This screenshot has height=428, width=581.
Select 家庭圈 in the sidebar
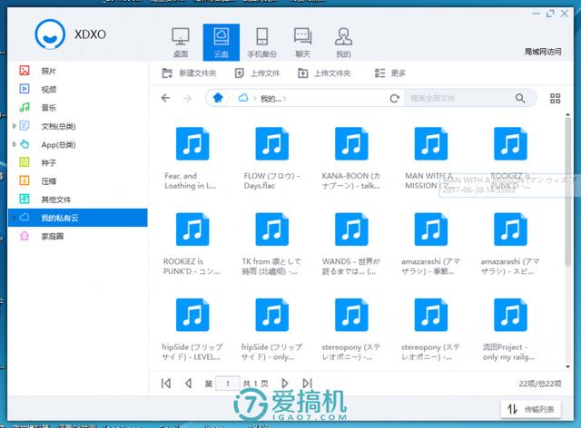[78, 236]
